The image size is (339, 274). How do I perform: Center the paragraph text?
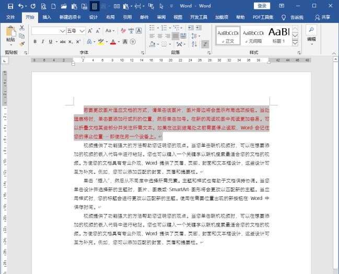pyautogui.click(x=160, y=36)
